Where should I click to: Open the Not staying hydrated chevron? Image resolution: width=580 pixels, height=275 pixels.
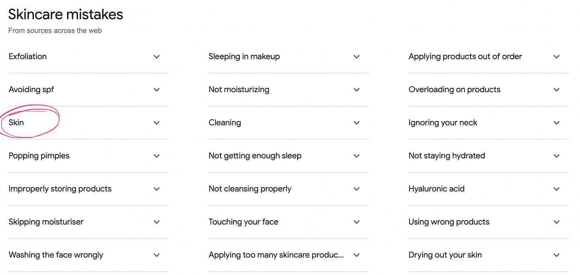tap(556, 156)
